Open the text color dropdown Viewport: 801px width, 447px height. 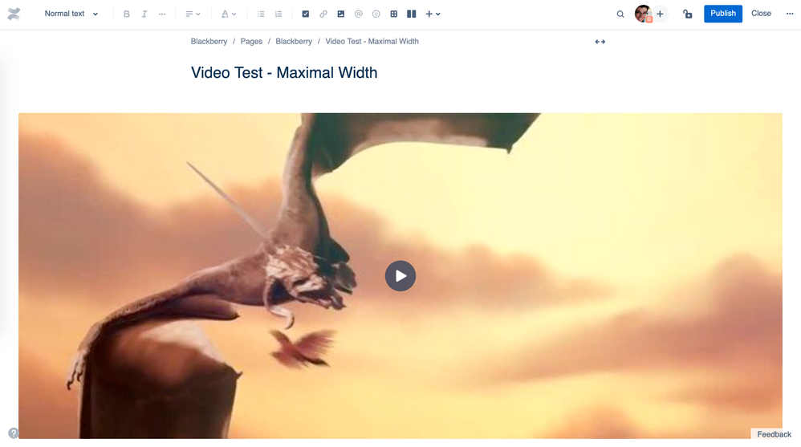pos(229,14)
